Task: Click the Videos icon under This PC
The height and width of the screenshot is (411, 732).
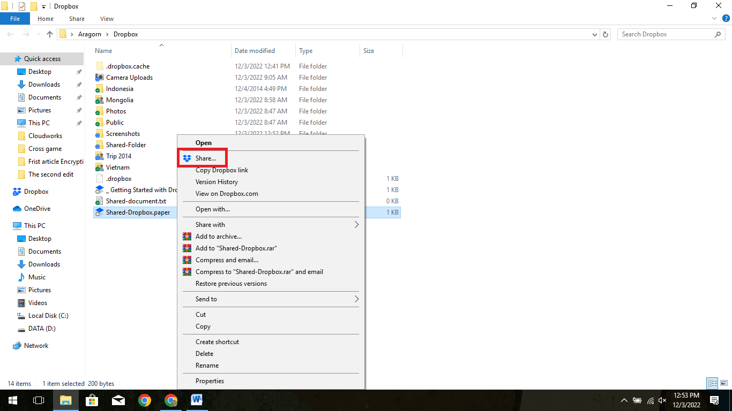Action: click(21, 303)
